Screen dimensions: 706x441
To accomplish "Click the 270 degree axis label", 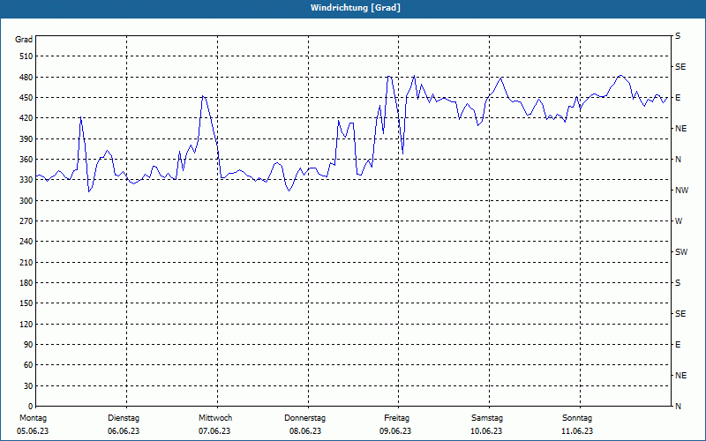I will (26, 221).
